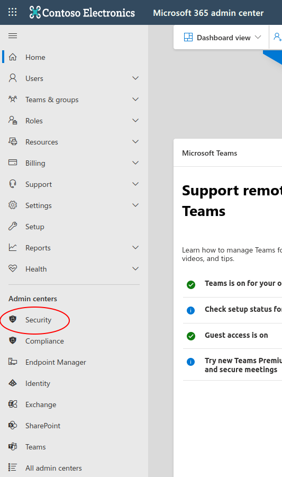The height and width of the screenshot is (477, 282).
Task: Open the Identity admin center link
Action: pyautogui.click(x=38, y=383)
